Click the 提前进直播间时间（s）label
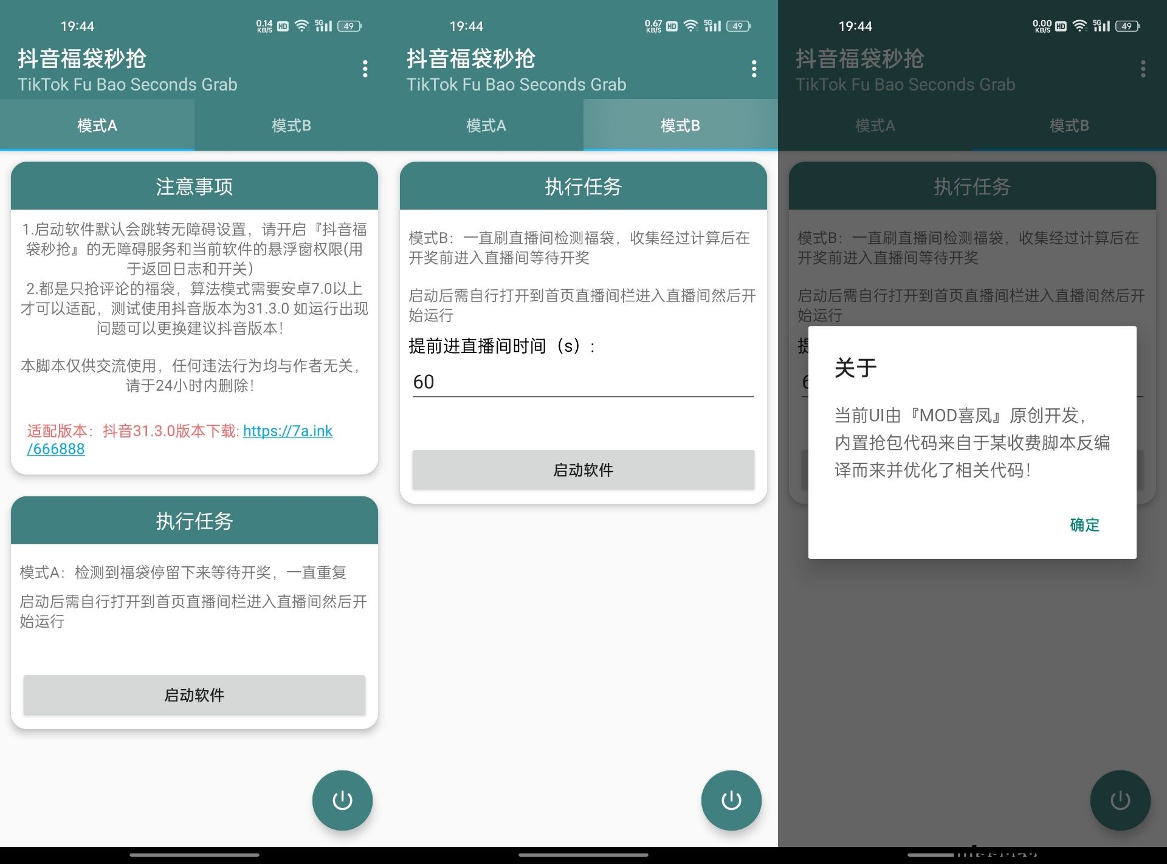Screen dimensions: 1167x864 click(502, 346)
